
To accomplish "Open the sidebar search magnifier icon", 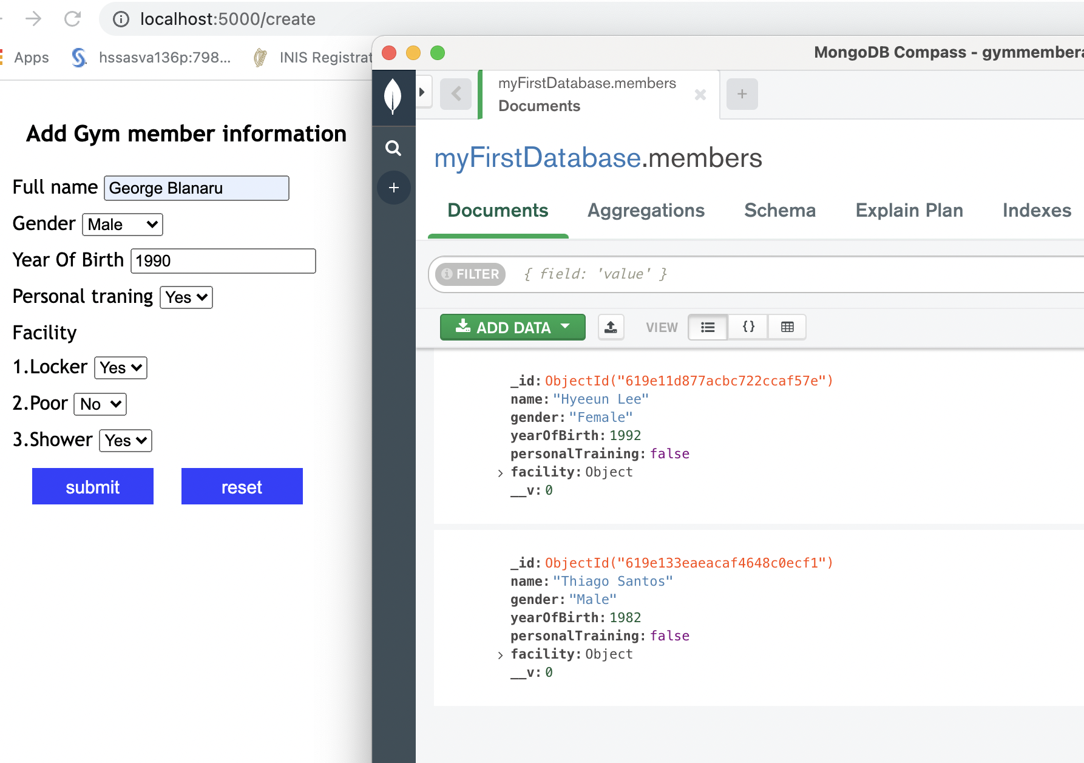I will (x=393, y=148).
